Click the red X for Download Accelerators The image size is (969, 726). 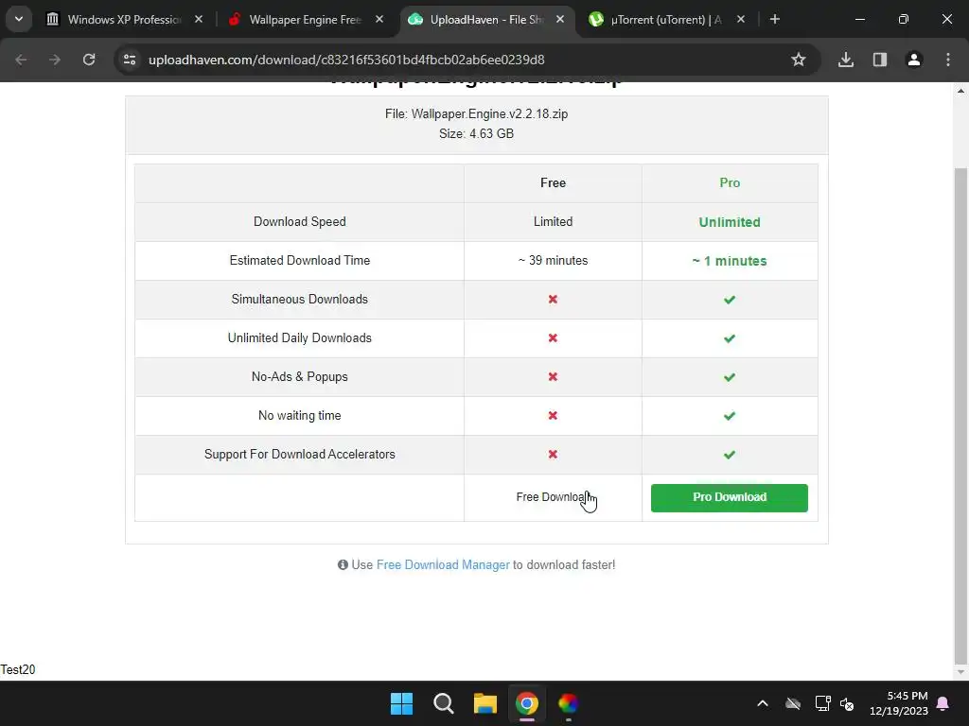553,455
